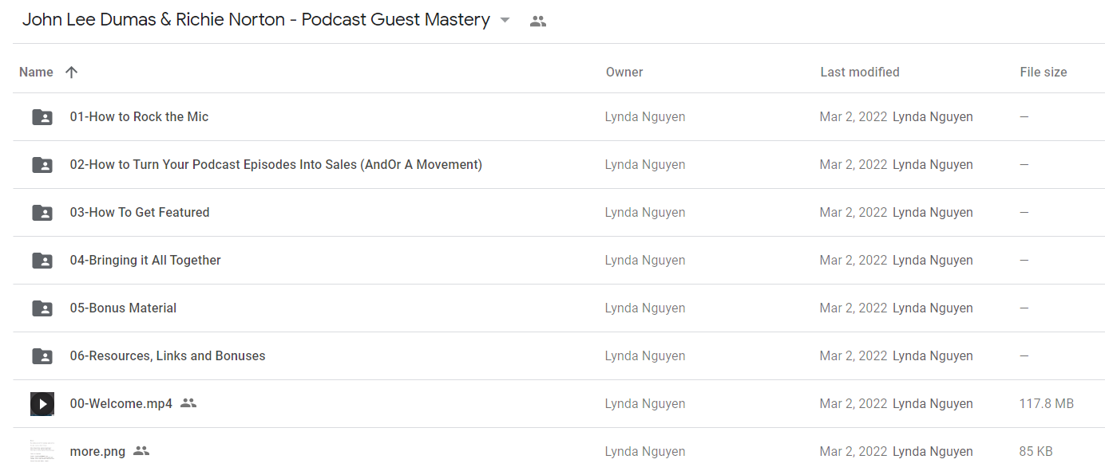The image size is (1105, 475).
Task: Select the 00-Welcome.mp4 file name
Action: point(121,404)
